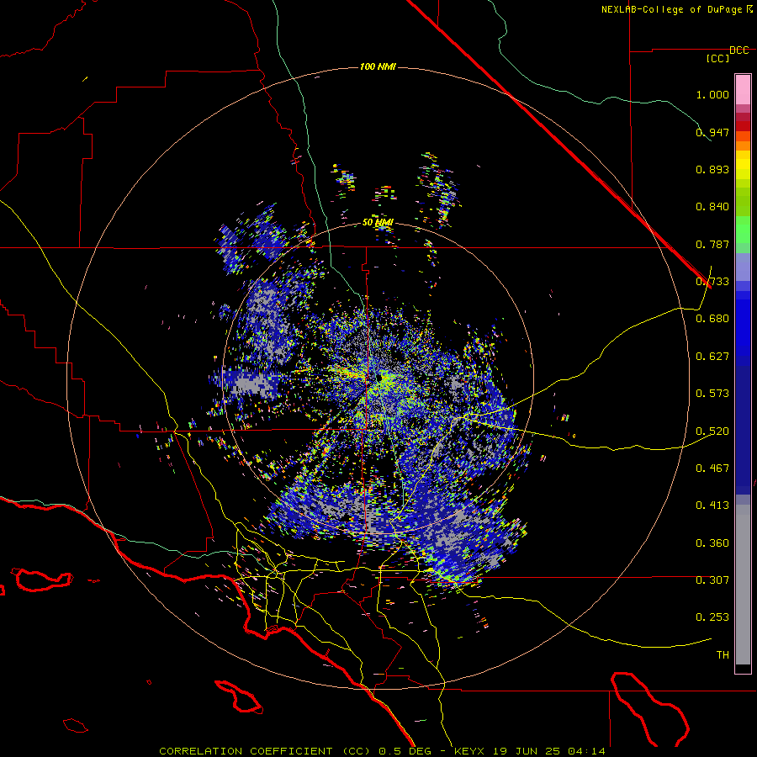757x757 pixels.
Task: Click the 0.520 scale value
Action: point(712,431)
